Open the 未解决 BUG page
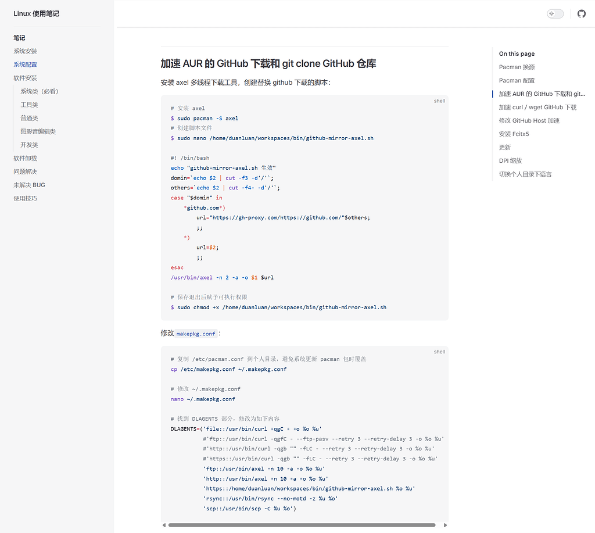 (29, 185)
